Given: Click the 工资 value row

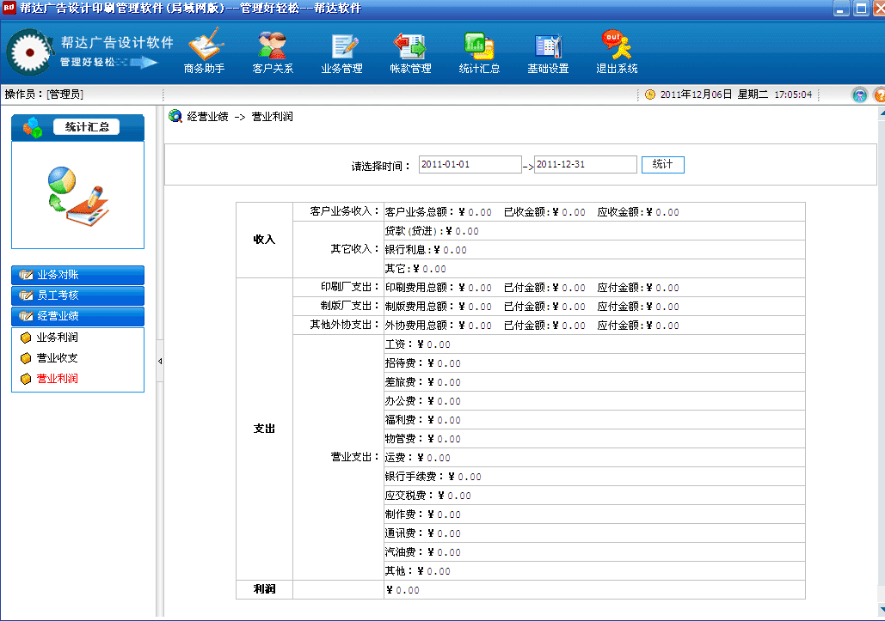Looking at the screenshot, I should click(x=594, y=344).
